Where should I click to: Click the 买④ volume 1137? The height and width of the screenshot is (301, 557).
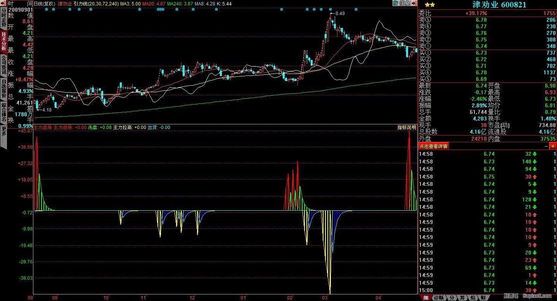(x=549, y=72)
